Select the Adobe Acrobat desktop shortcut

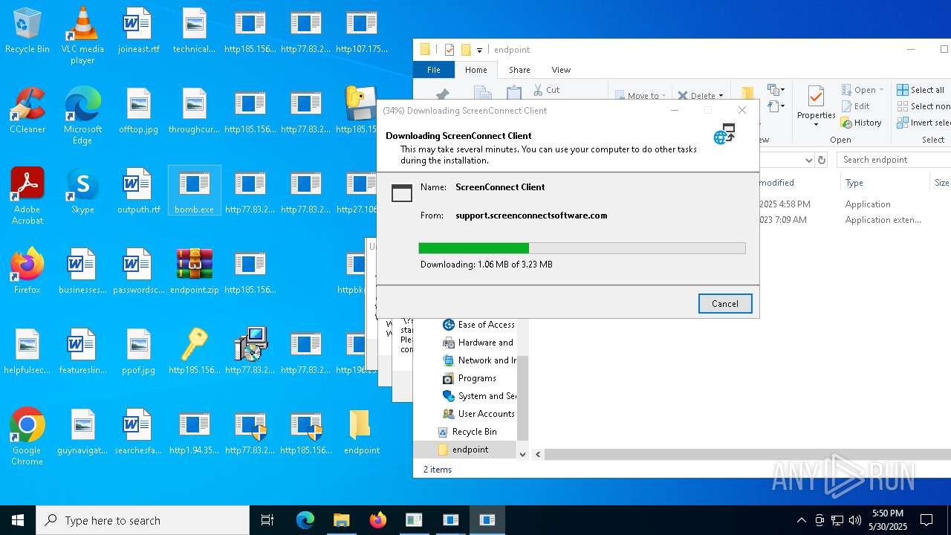27,196
